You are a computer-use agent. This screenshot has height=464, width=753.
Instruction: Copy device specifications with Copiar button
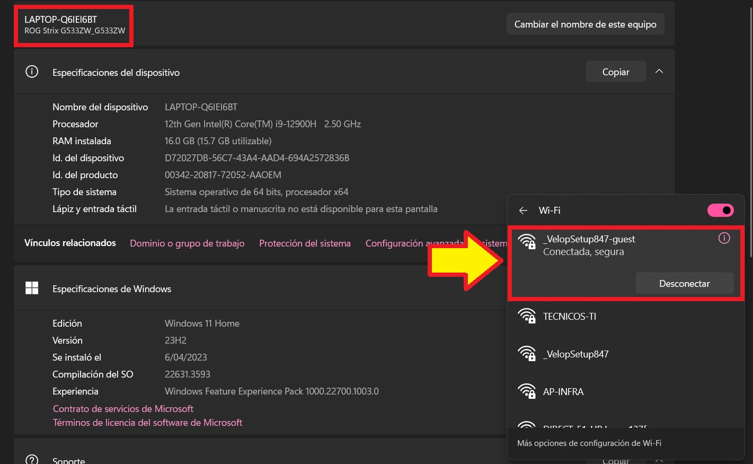coord(615,72)
